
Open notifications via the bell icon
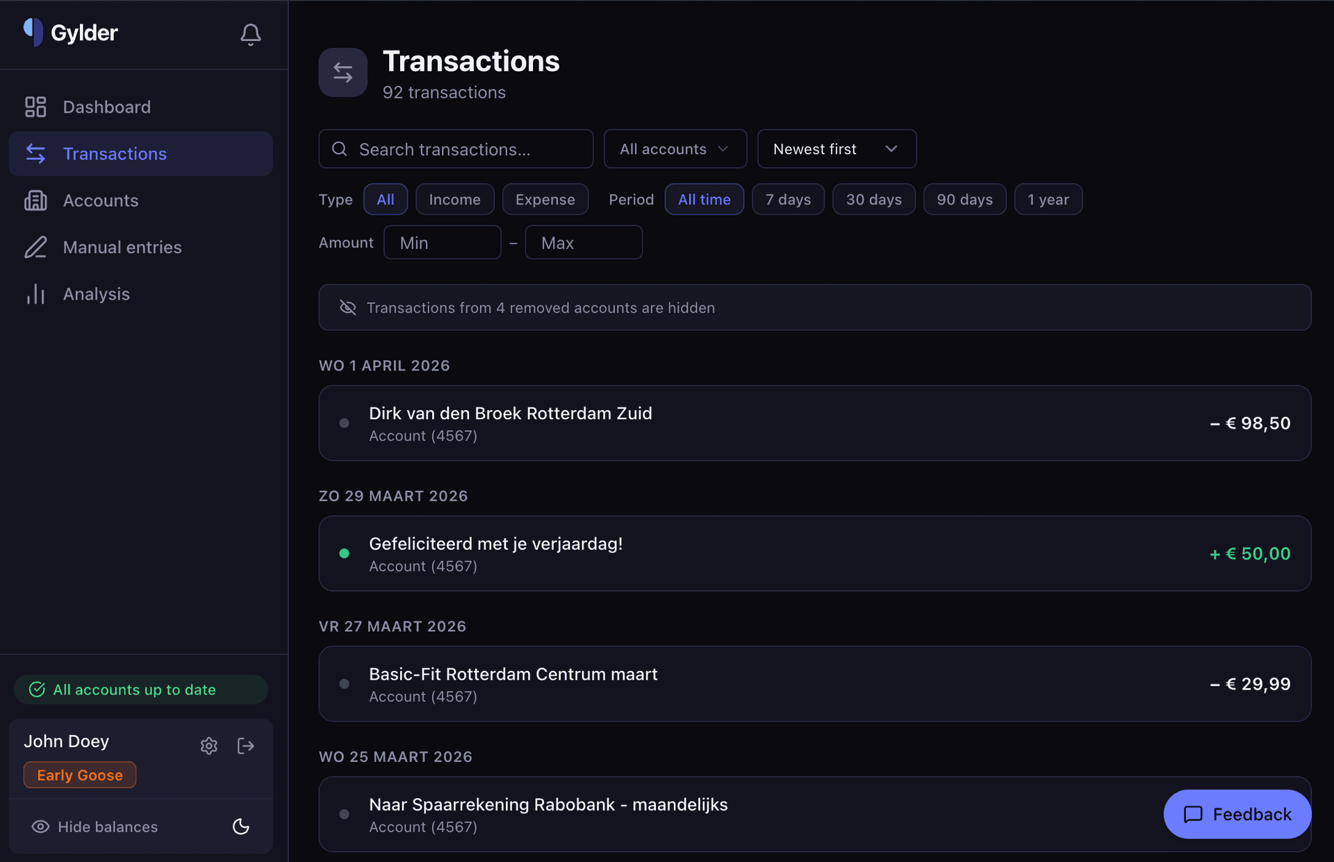(250, 34)
